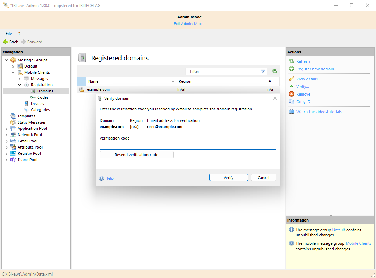Click the blue Help question-mark icon

click(101, 178)
